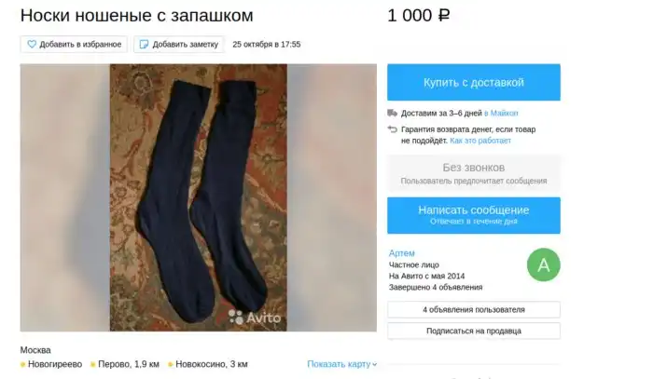The image size is (653, 379).
Task: Click yellow metro dot beside Новокосино
Action: tap(171, 365)
